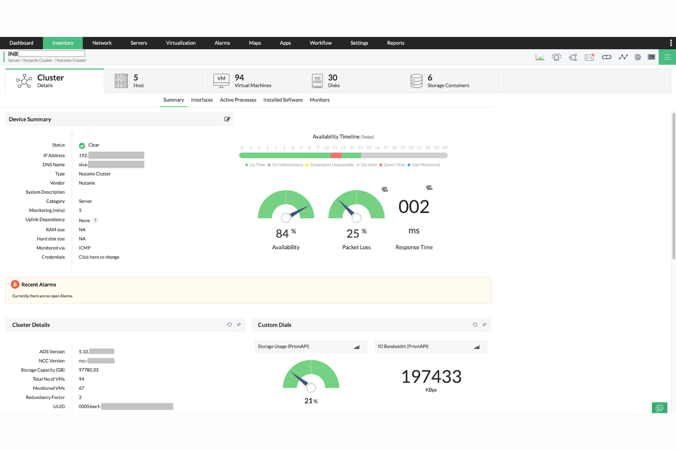
Task: Check unread mail via envelope icon
Action: pyautogui.click(x=589, y=57)
